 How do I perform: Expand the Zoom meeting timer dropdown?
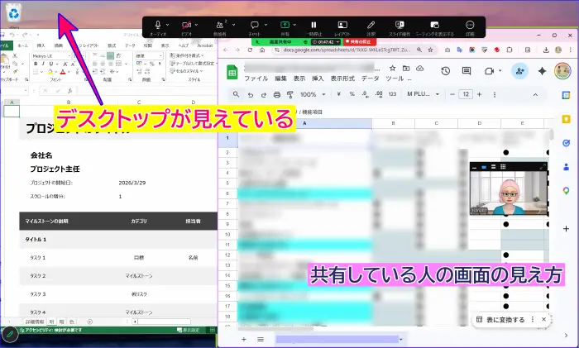pyautogui.click(x=337, y=42)
